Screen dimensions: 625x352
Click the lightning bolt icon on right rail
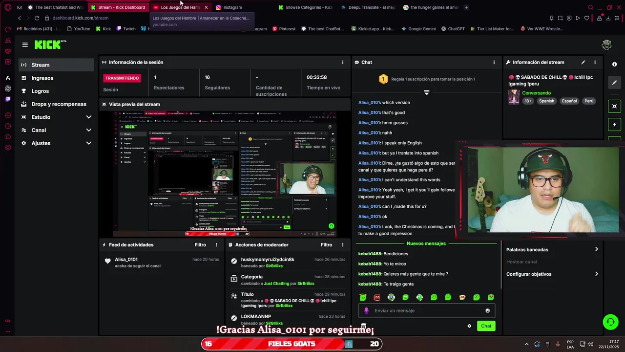pos(614,125)
